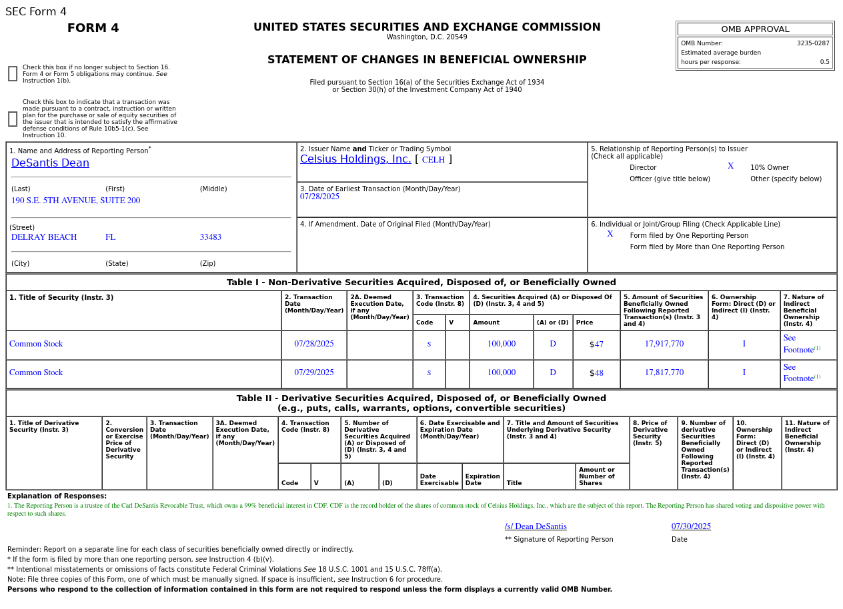Viewport: 843px width, 609px height.
Task: Click Common Stock in the 07/28/2025 row
Action: coord(36,344)
